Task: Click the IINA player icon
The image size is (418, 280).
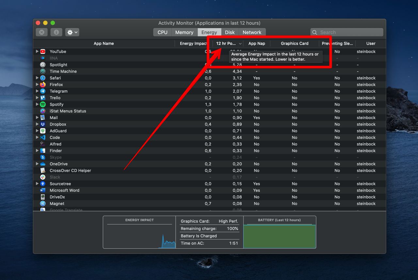Action: click(43, 58)
